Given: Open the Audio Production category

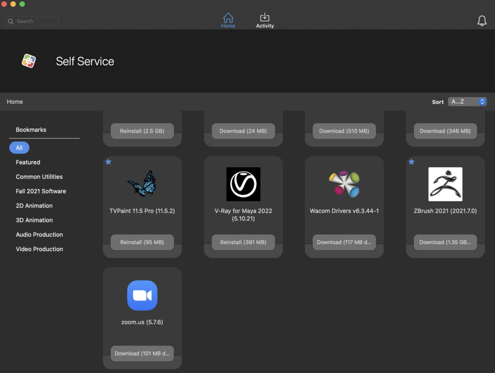Looking at the screenshot, I should click(x=40, y=235).
